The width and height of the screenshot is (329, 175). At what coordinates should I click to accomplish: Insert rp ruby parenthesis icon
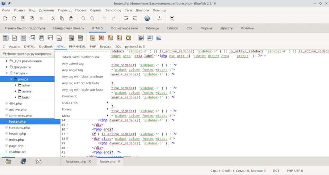point(111,38)
